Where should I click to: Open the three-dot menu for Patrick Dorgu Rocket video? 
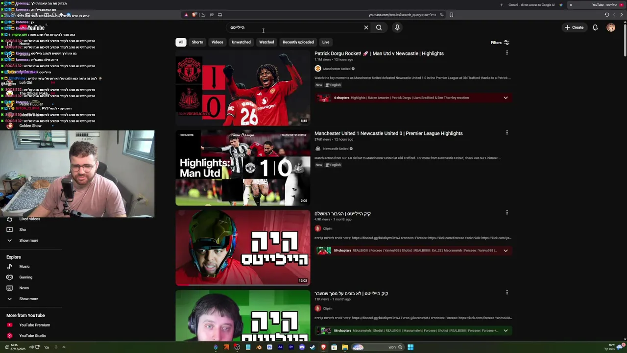coord(507,52)
